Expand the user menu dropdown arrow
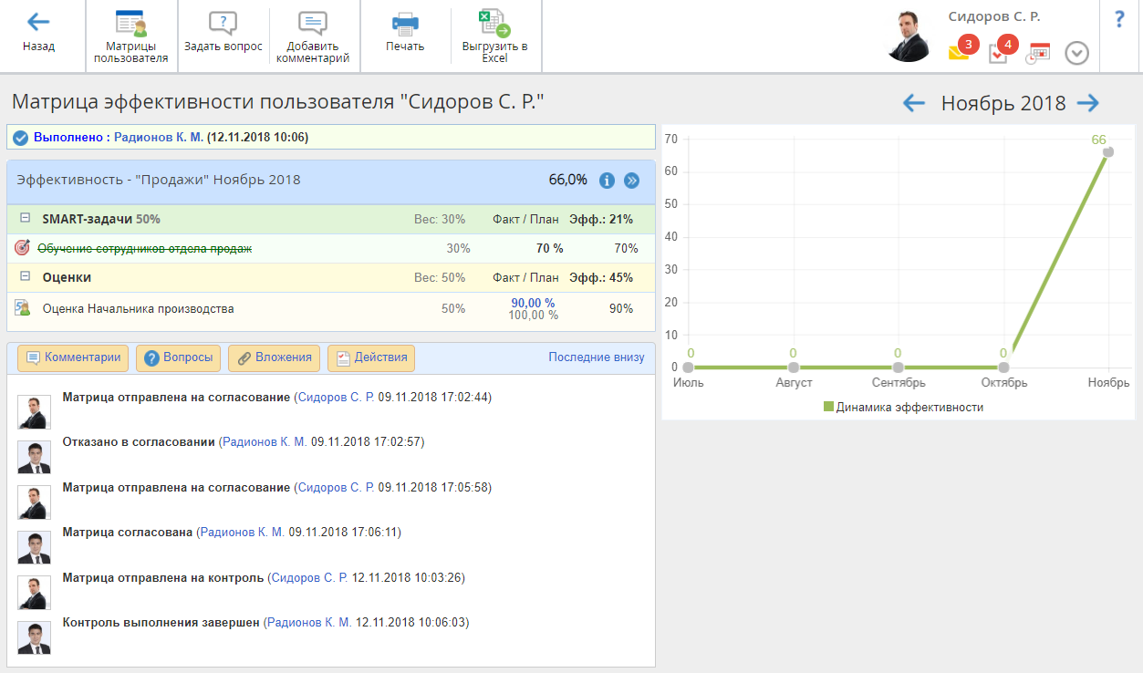Viewport: 1143px width, 673px height. tap(1077, 53)
